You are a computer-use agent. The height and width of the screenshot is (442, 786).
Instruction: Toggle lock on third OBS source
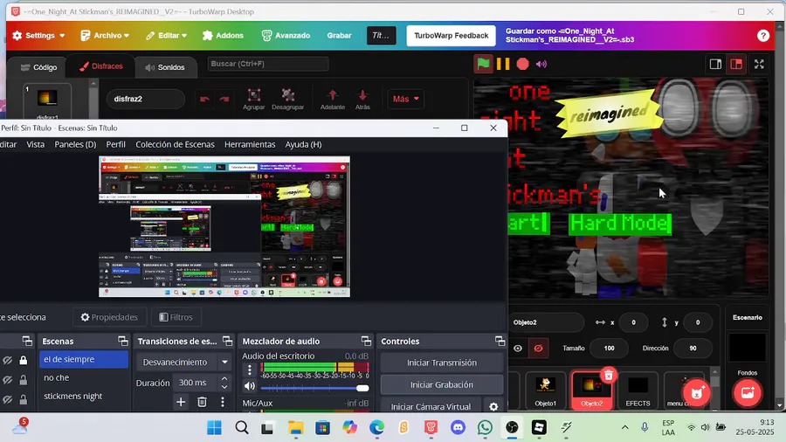(x=23, y=399)
